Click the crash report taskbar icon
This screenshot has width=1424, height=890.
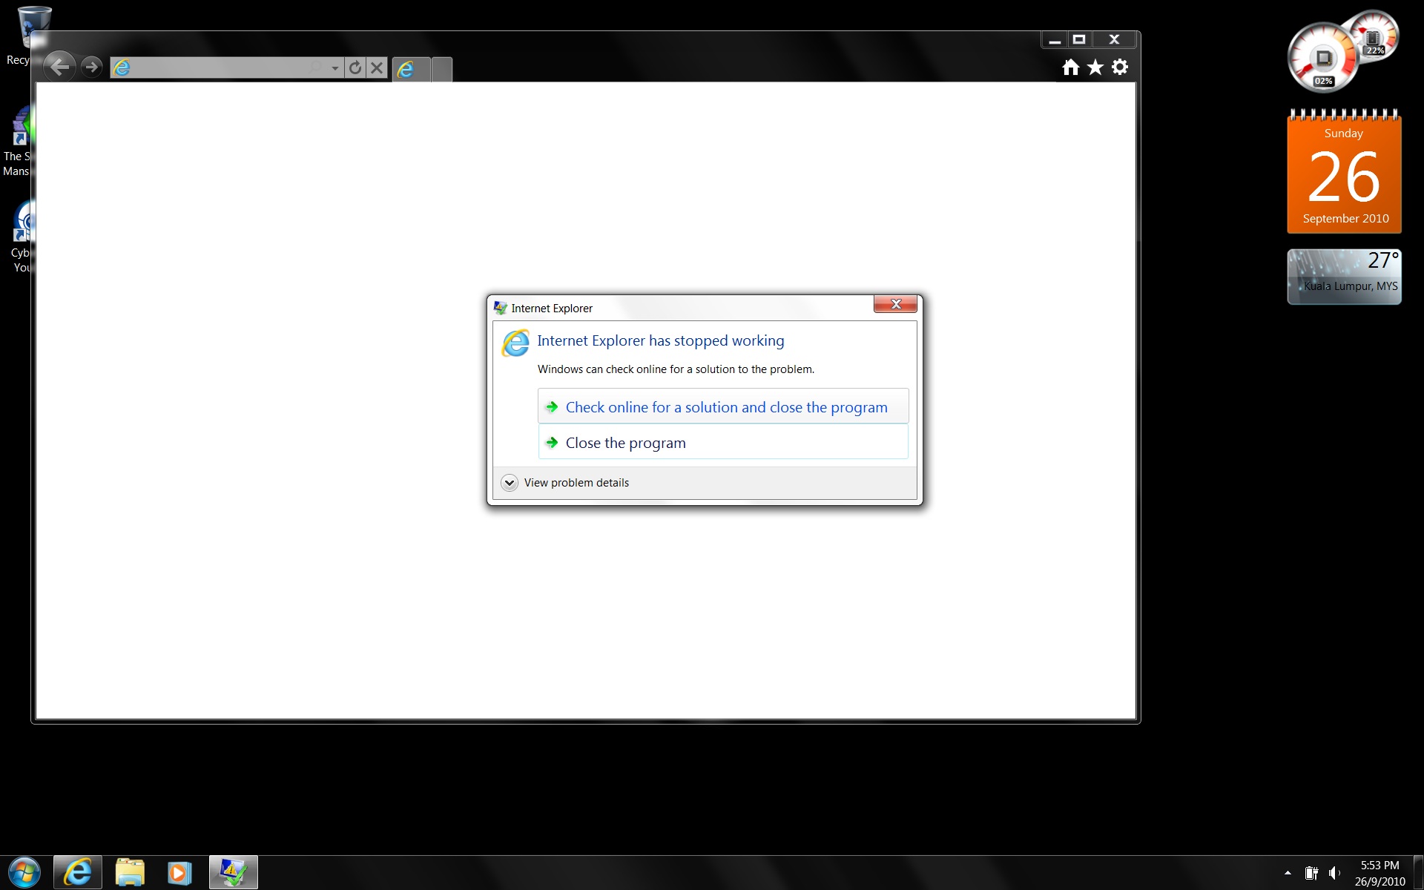(x=234, y=872)
